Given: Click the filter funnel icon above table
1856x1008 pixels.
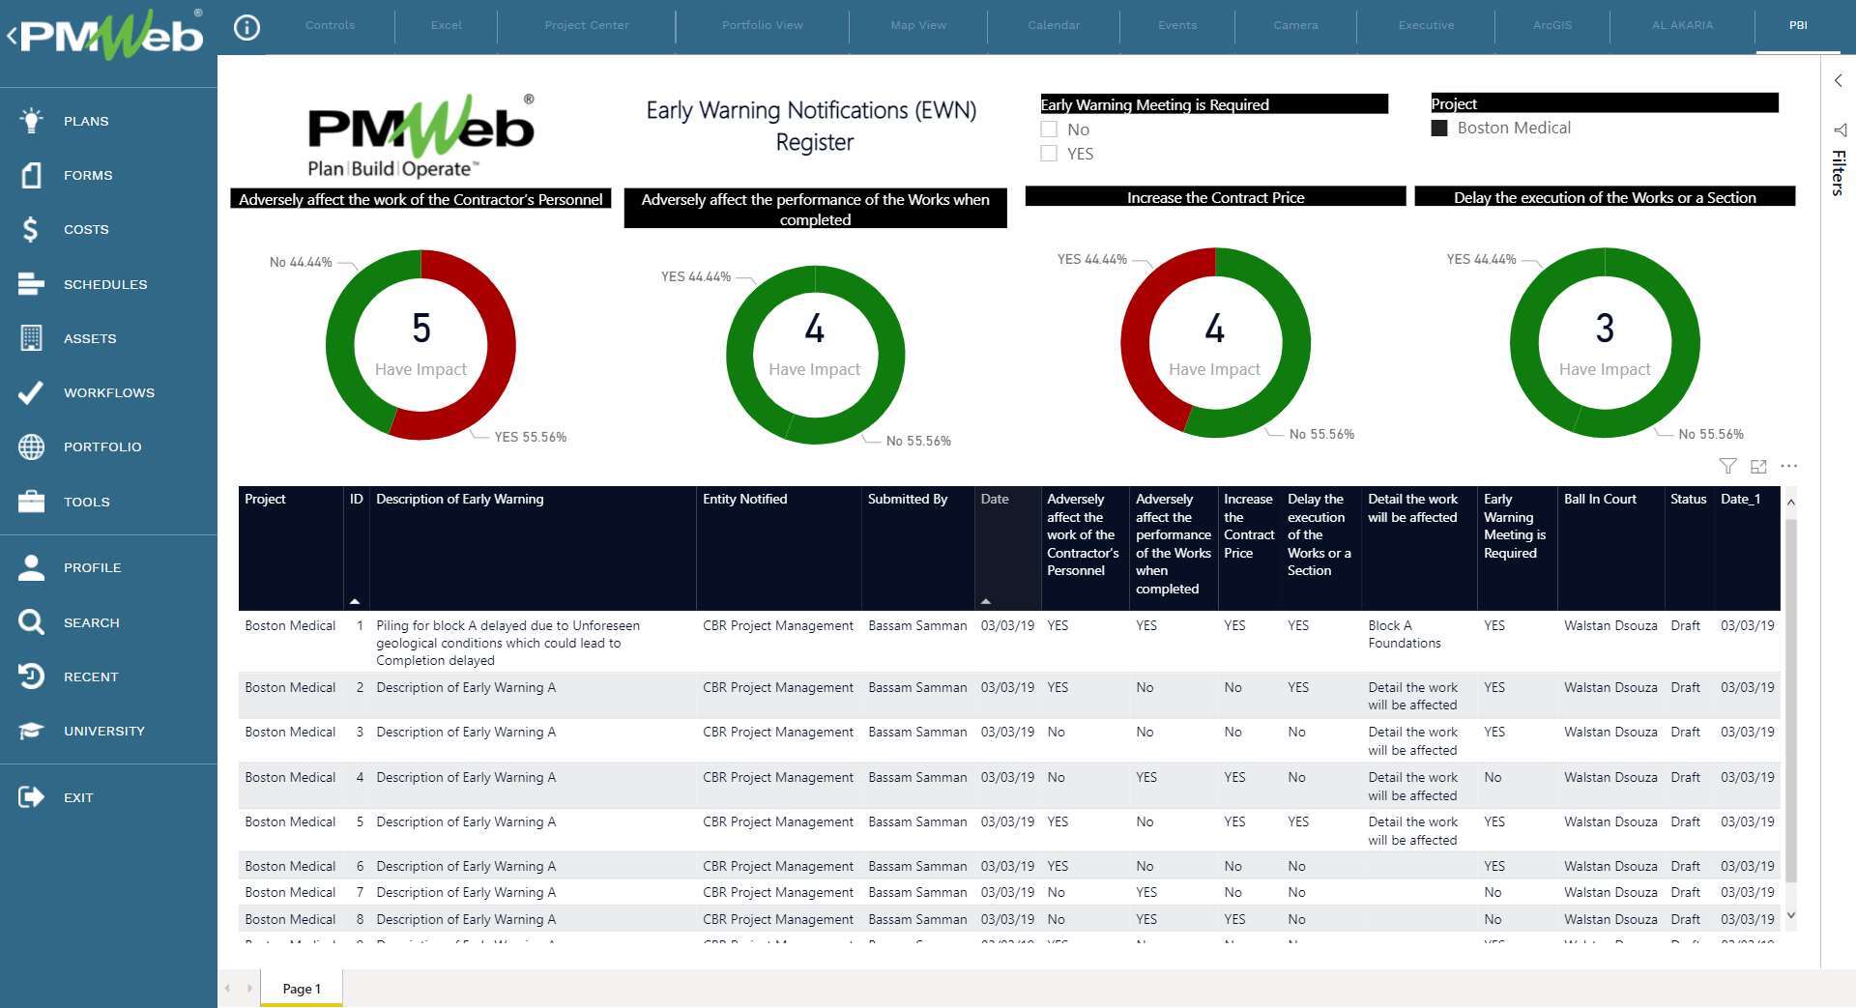Looking at the screenshot, I should pos(1727,467).
